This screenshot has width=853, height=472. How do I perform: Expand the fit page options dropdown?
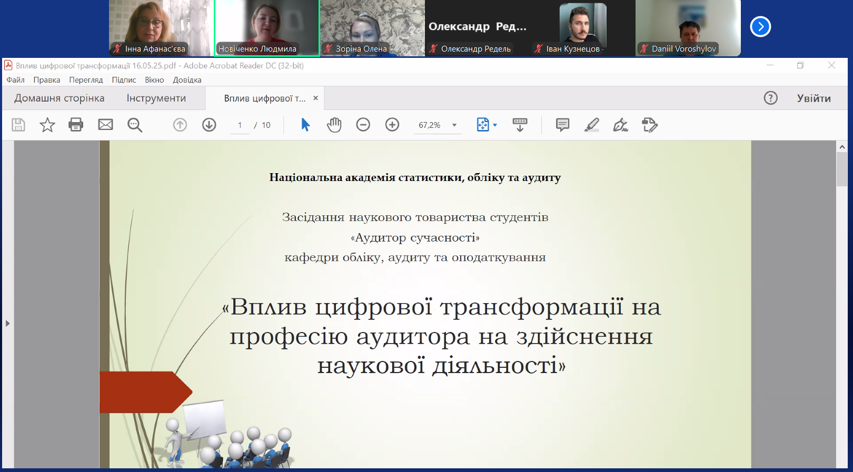click(495, 125)
